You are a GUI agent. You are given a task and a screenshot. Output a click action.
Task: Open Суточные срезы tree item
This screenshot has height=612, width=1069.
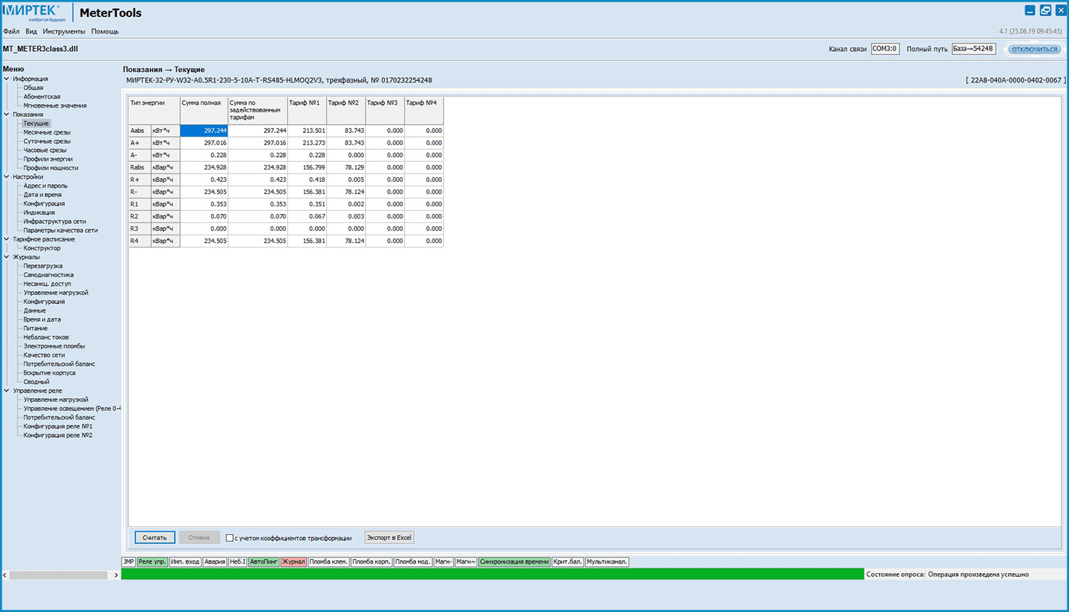pos(47,141)
